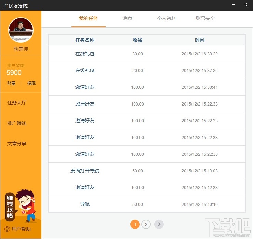Click the 就是帅 username label
This screenshot has height=239, width=253.
[21, 49]
